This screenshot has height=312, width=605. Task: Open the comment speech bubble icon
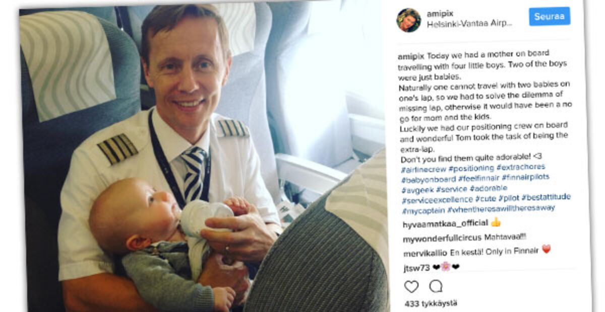[x=436, y=286]
